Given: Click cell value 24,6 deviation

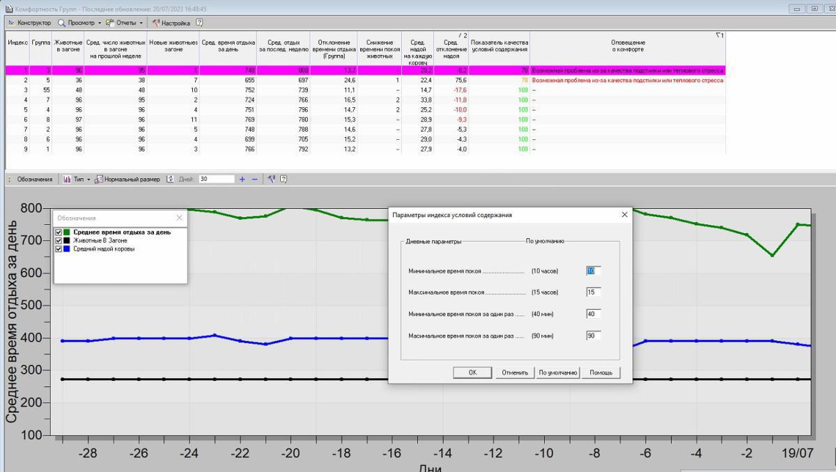Looking at the screenshot, I should pos(334,80).
